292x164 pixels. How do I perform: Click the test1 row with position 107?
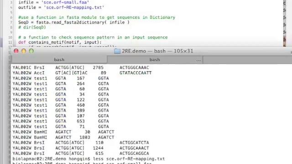click(x=61, y=116)
